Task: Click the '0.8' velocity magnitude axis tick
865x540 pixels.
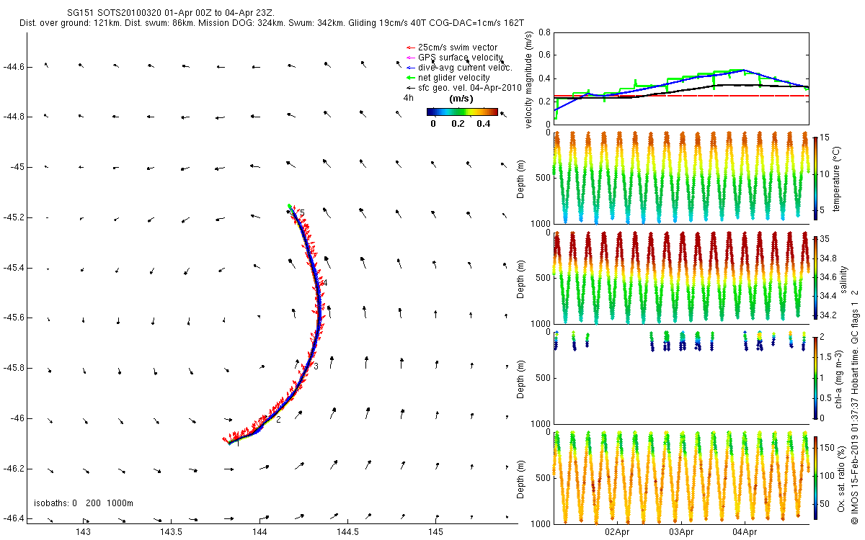Action: tap(545, 32)
